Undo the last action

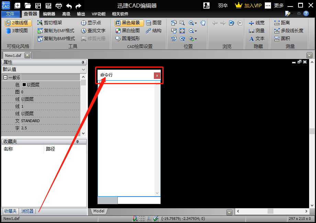tap(69, 6)
